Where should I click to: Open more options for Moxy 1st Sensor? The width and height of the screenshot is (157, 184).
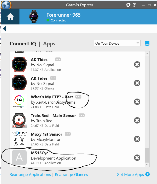click(x=68, y=134)
